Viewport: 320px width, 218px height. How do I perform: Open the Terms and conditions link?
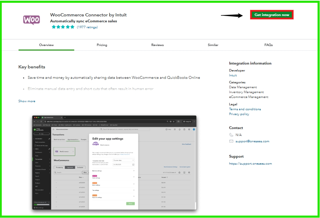pyautogui.click(x=245, y=109)
